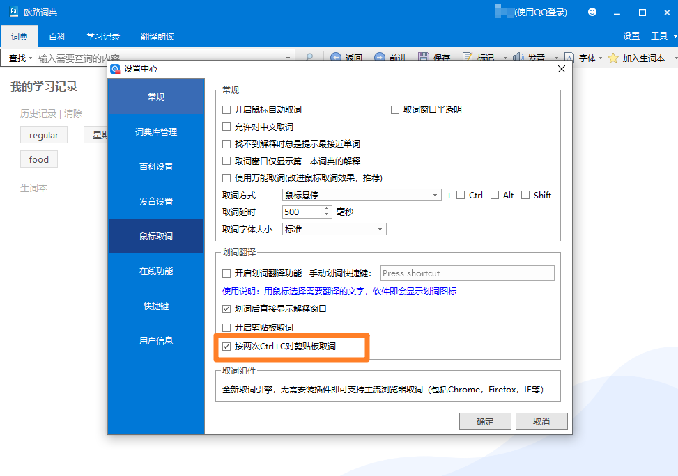The image size is (678, 476).
Task: Open the 取词方式 dropdown
Action: click(x=436, y=195)
